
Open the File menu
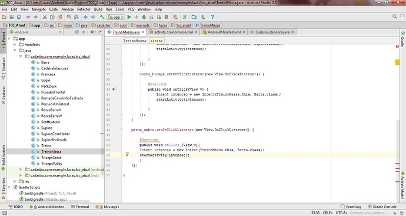(4, 9)
